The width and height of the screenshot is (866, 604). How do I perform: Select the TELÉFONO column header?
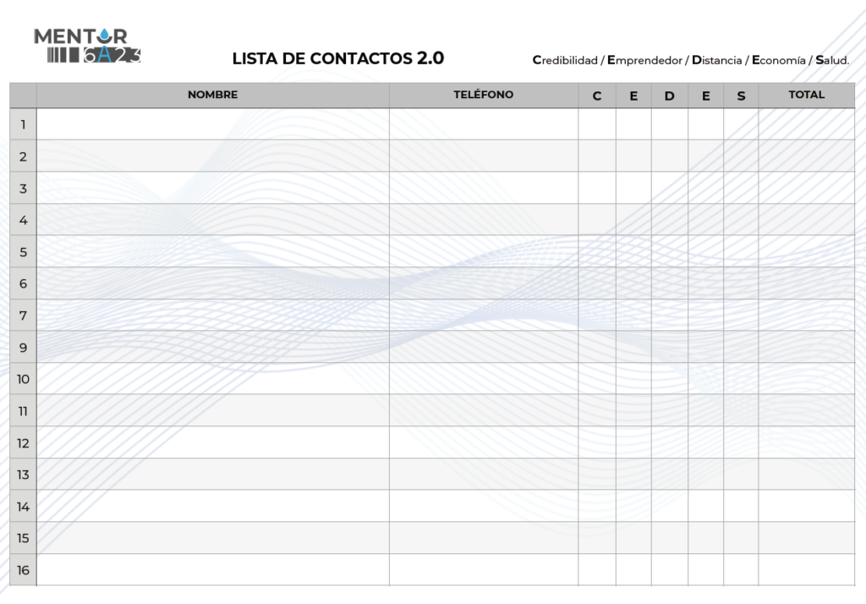pyautogui.click(x=483, y=95)
